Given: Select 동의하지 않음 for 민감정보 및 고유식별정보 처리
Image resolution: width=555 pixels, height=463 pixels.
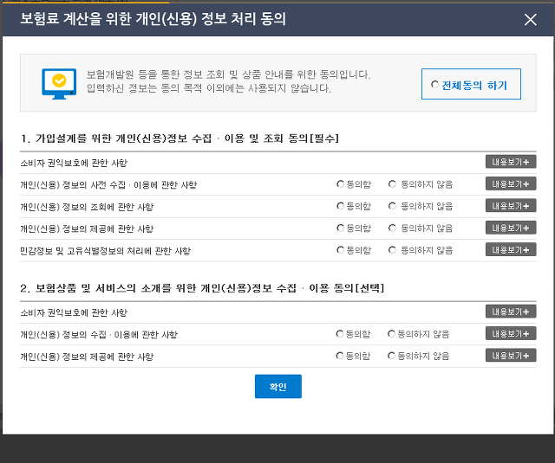Looking at the screenshot, I should 392,250.
